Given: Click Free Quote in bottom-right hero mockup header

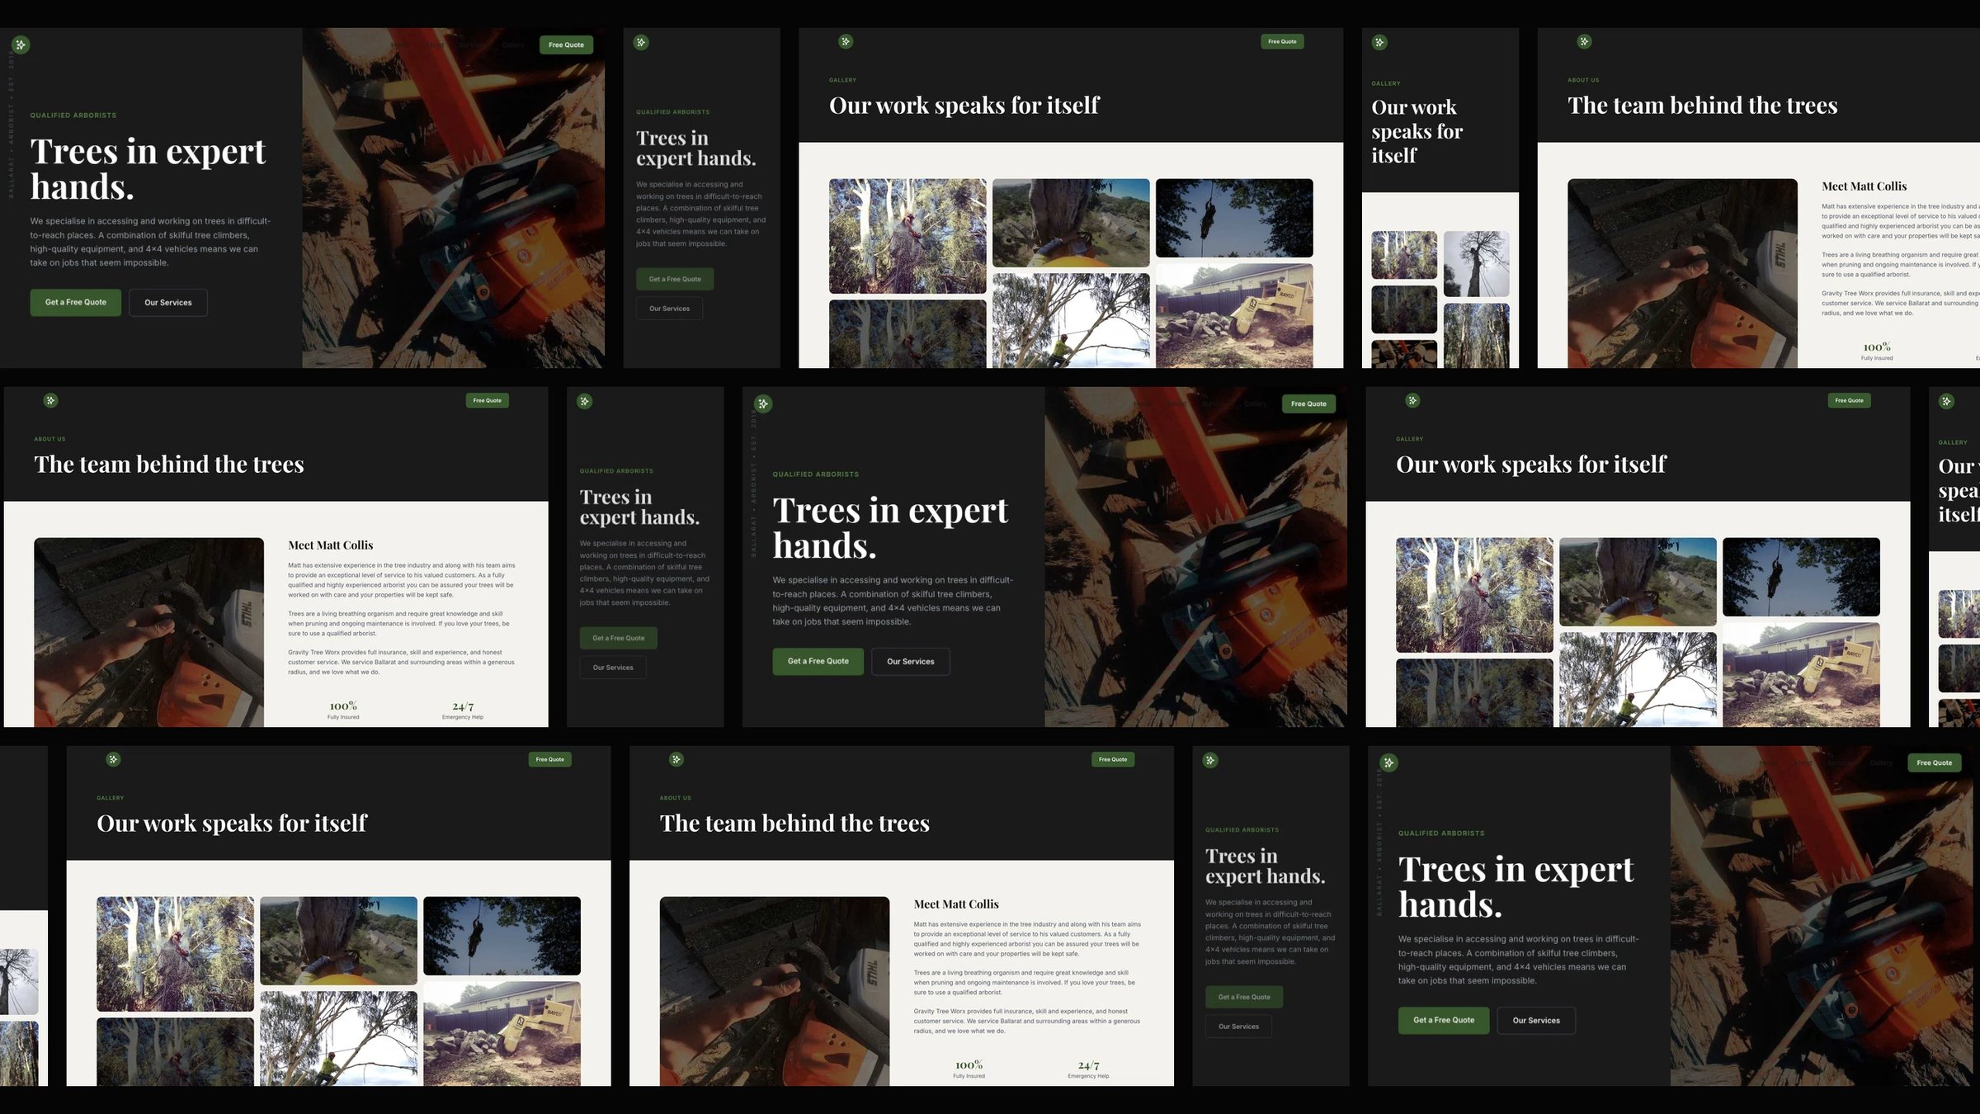Looking at the screenshot, I should (1935, 762).
